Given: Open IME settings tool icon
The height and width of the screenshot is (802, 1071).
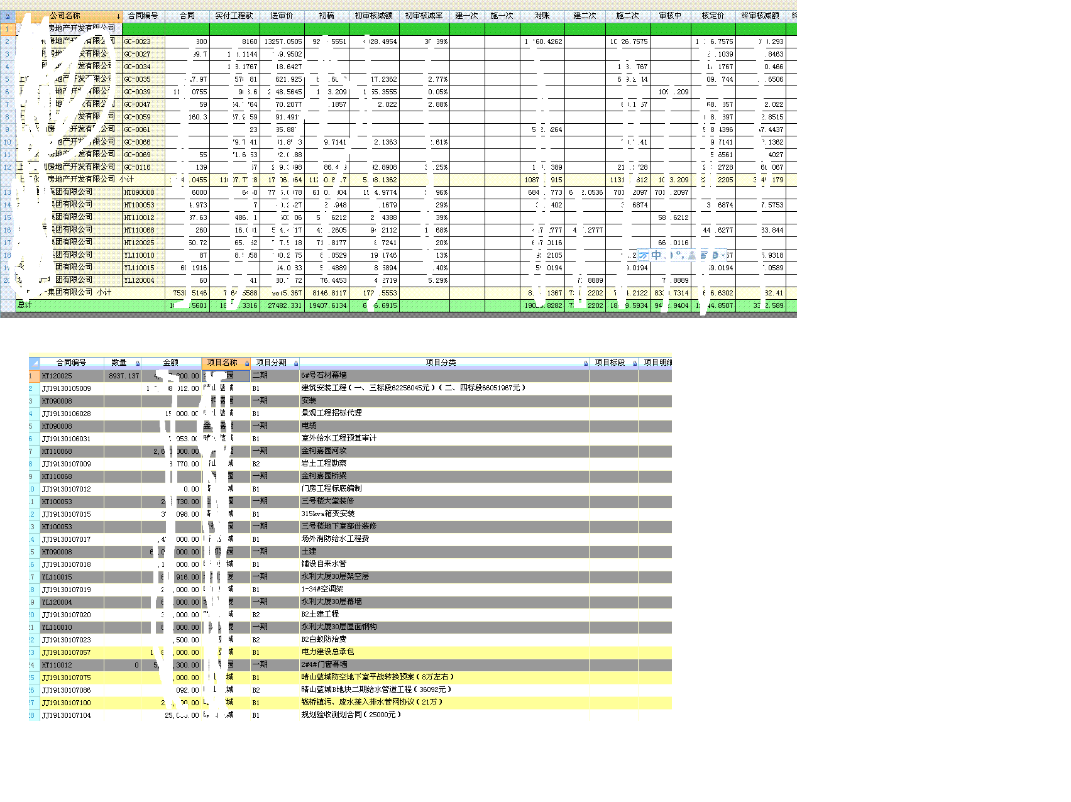Looking at the screenshot, I should tap(715, 255).
